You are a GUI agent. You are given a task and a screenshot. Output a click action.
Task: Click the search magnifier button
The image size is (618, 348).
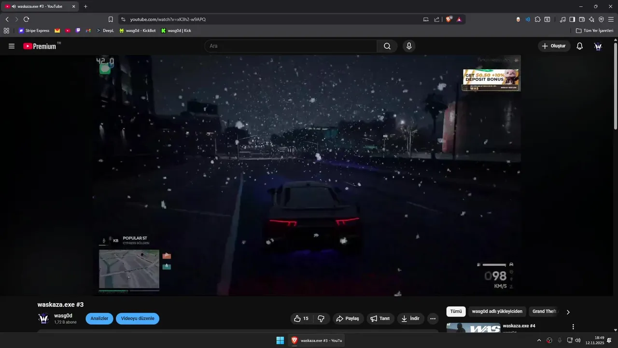tap(387, 46)
